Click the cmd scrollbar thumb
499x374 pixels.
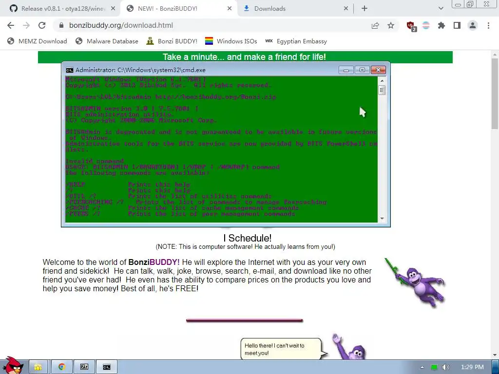pos(382,90)
